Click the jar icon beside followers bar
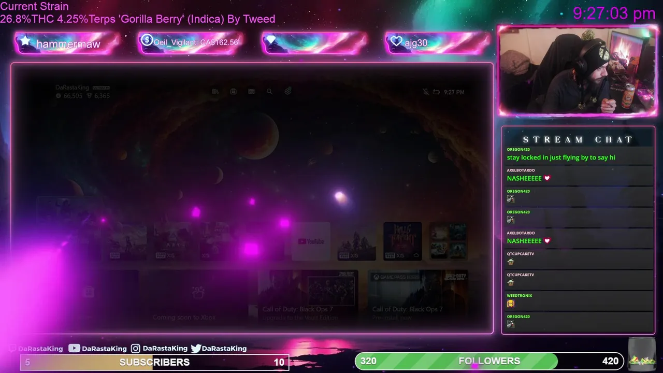 click(x=641, y=355)
